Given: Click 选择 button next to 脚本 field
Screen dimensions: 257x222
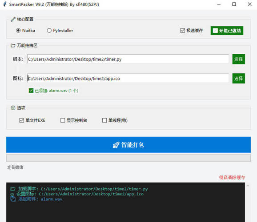Looking at the screenshot, I should pos(239,59).
